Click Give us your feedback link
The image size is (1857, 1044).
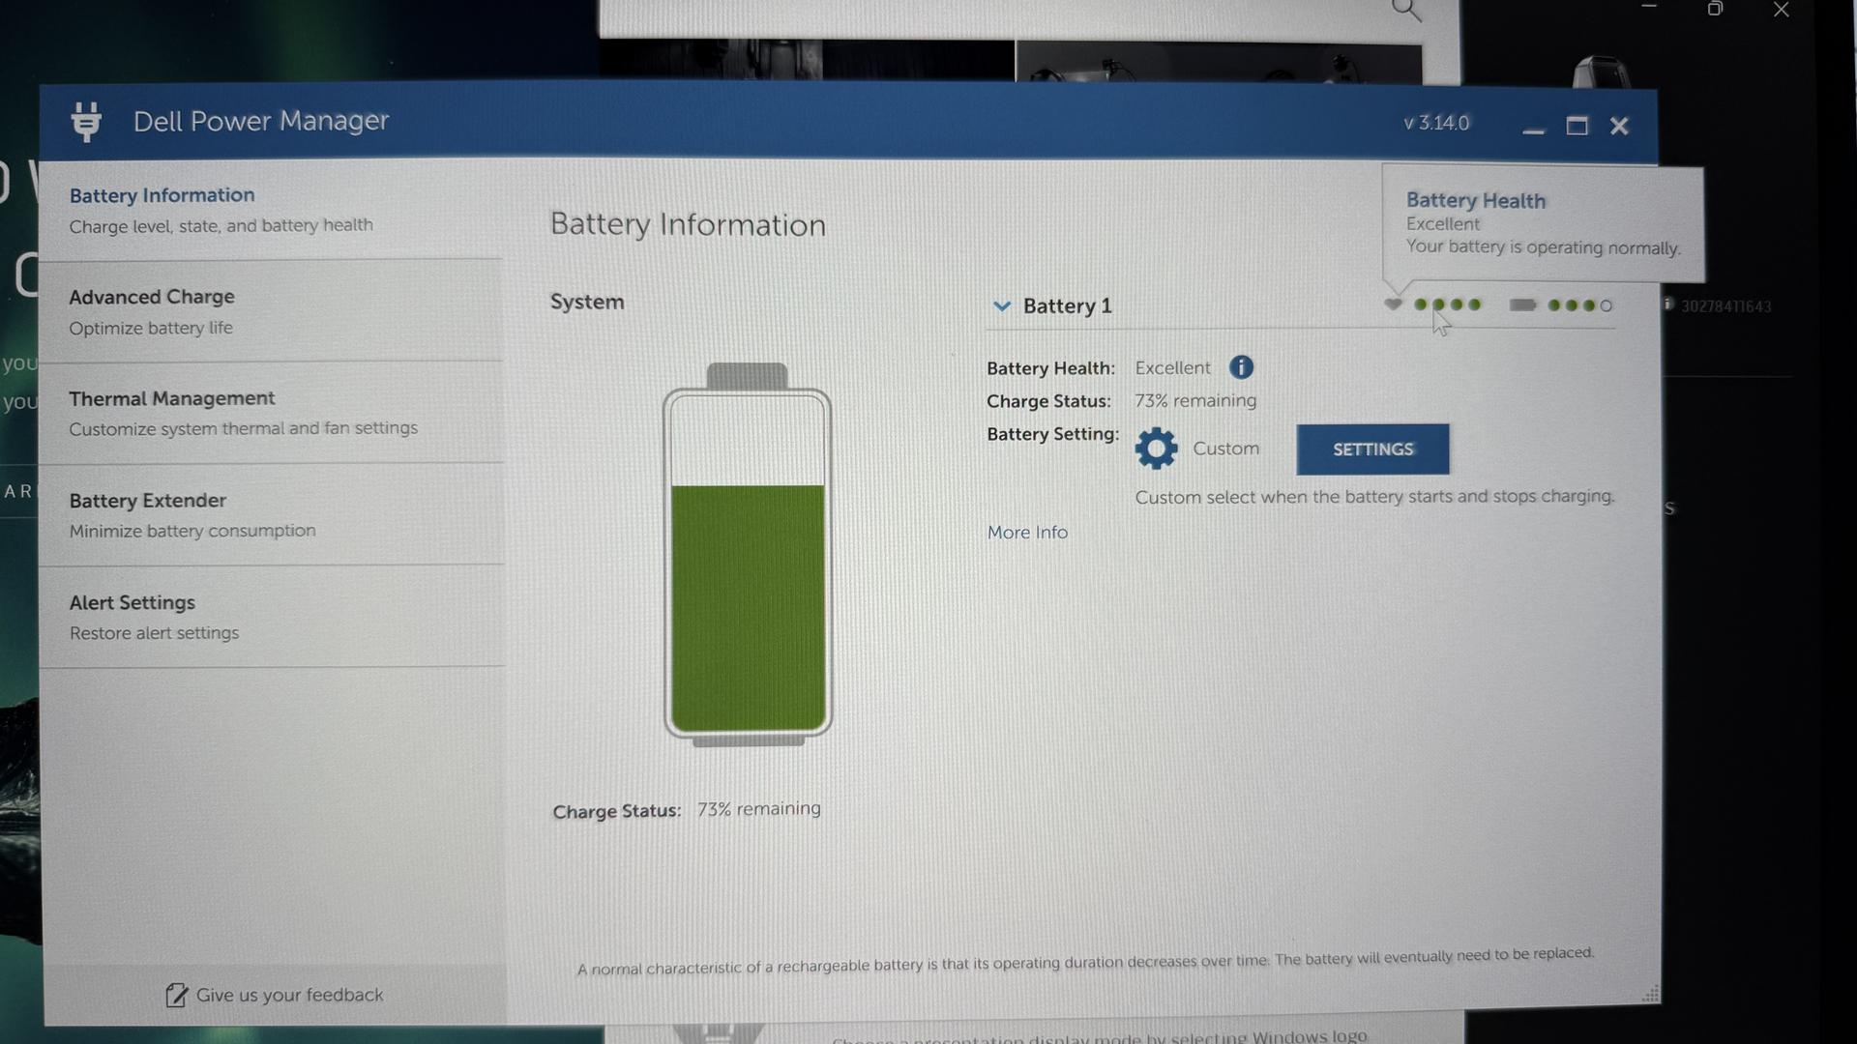coord(289,995)
